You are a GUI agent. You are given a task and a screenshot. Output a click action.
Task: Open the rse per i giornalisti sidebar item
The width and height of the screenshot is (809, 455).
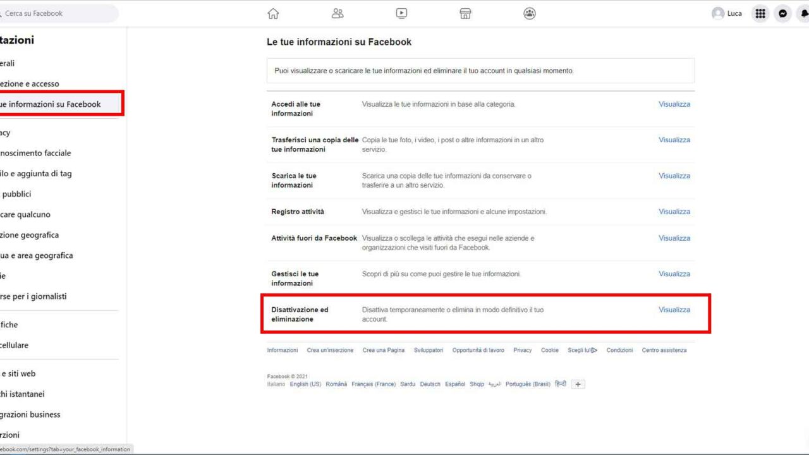[33, 296]
